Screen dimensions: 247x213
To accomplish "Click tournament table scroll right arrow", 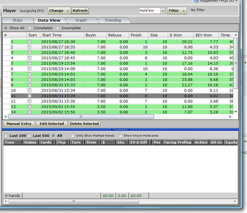I will tap(230, 117).
